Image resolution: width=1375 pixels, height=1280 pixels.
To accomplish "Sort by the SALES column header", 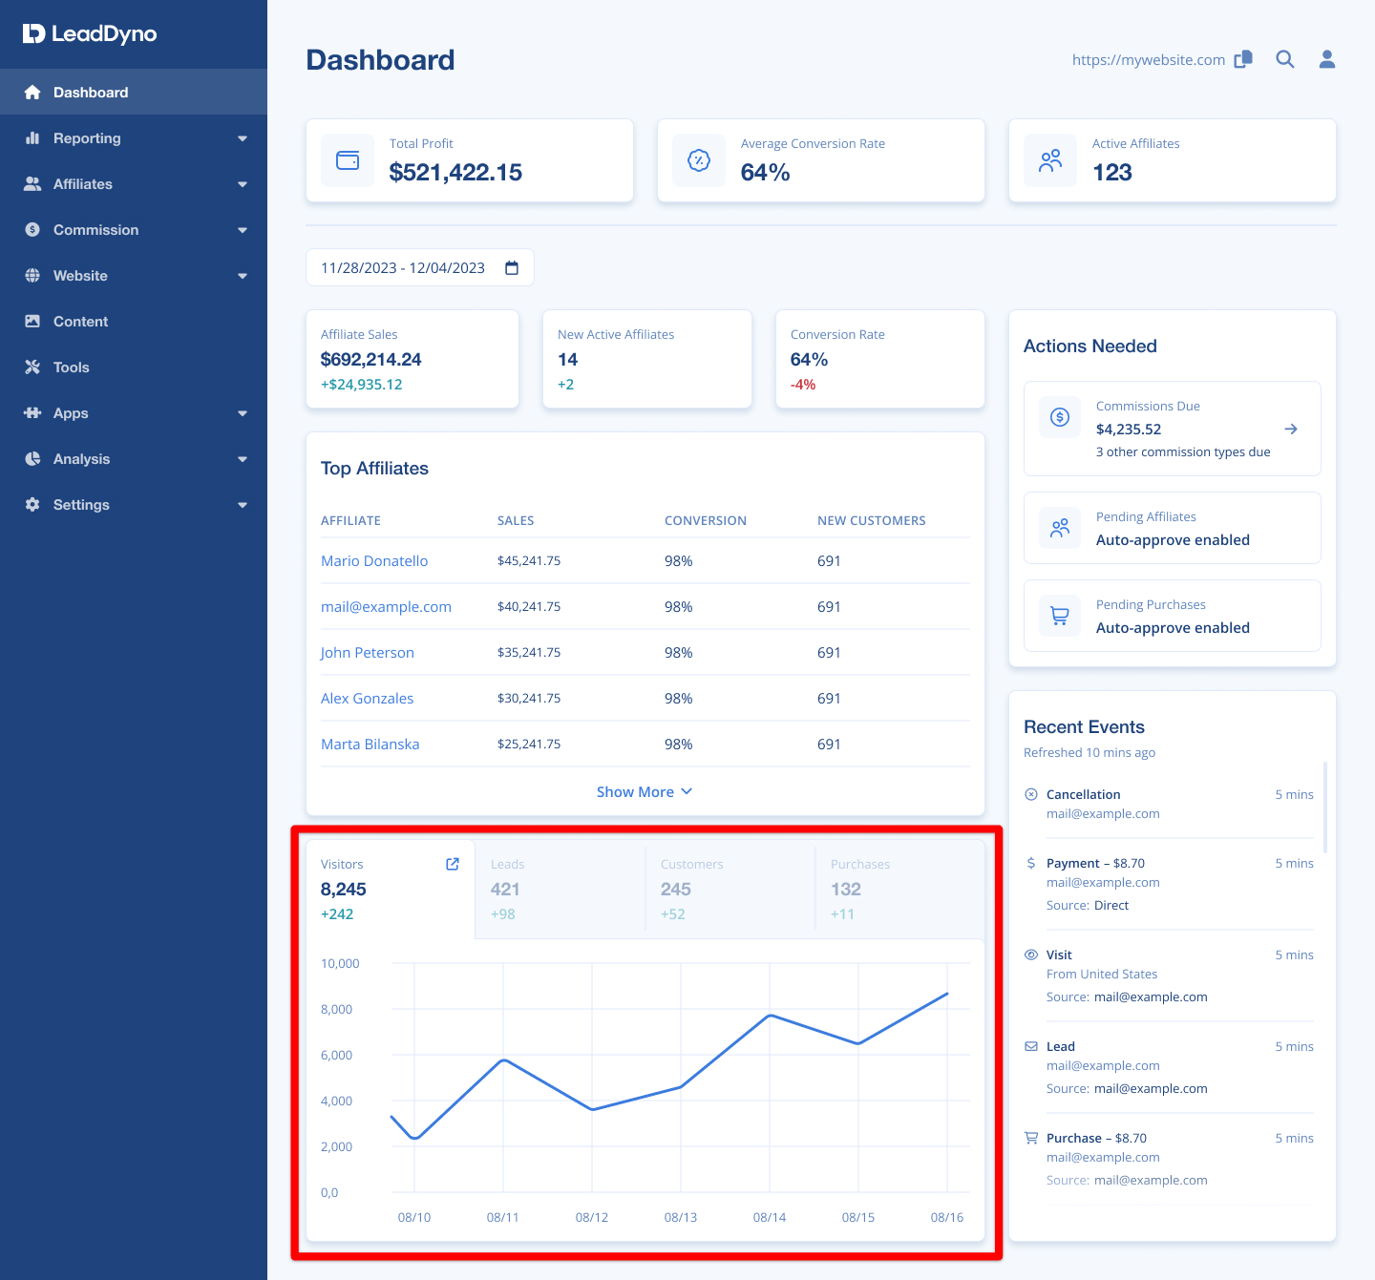I will [516, 520].
